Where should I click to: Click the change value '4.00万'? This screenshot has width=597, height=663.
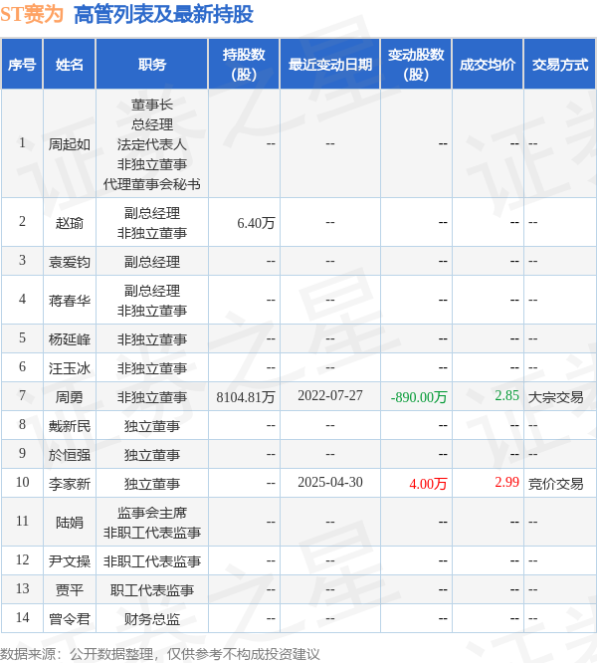(428, 483)
